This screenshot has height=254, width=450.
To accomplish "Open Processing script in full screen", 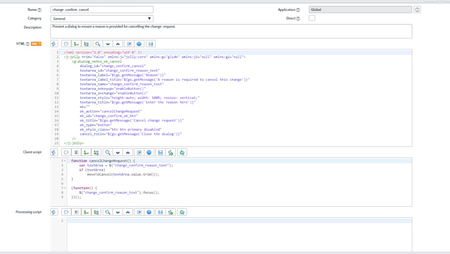I will pyautogui.click(x=139, y=212).
